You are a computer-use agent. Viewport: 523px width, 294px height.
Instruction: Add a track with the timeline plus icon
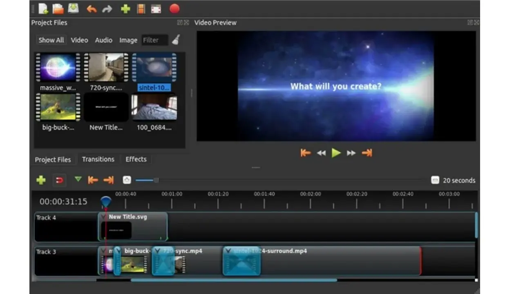[x=41, y=180]
